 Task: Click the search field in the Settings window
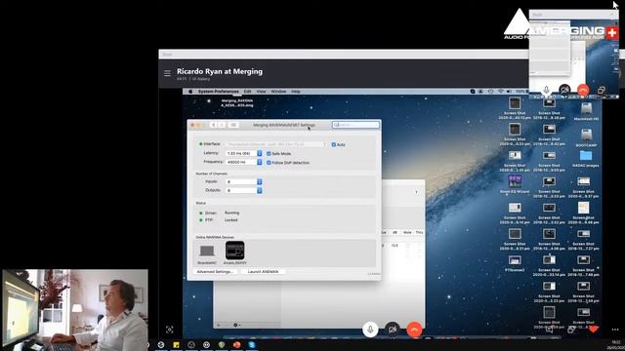(x=355, y=125)
